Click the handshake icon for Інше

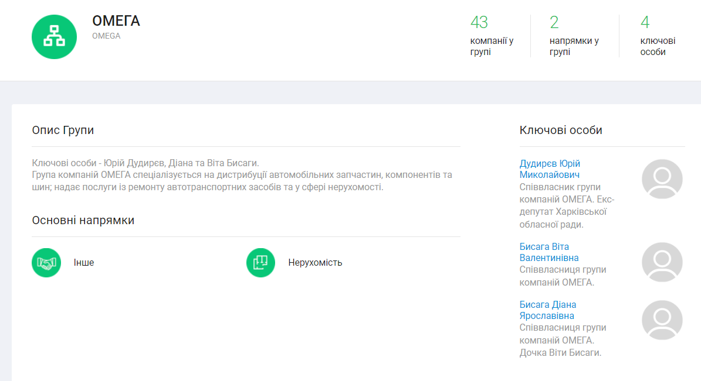(46, 263)
